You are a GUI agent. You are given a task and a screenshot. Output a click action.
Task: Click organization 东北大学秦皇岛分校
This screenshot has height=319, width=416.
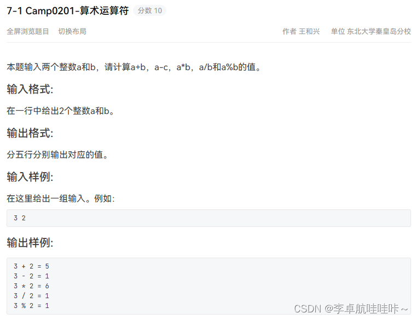[x=379, y=31]
